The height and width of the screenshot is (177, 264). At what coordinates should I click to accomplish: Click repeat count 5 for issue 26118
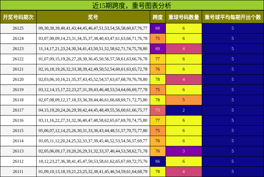pos(184,100)
